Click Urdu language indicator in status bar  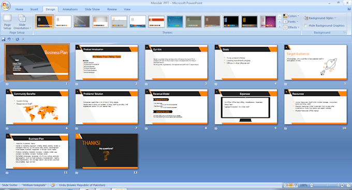[82, 185]
